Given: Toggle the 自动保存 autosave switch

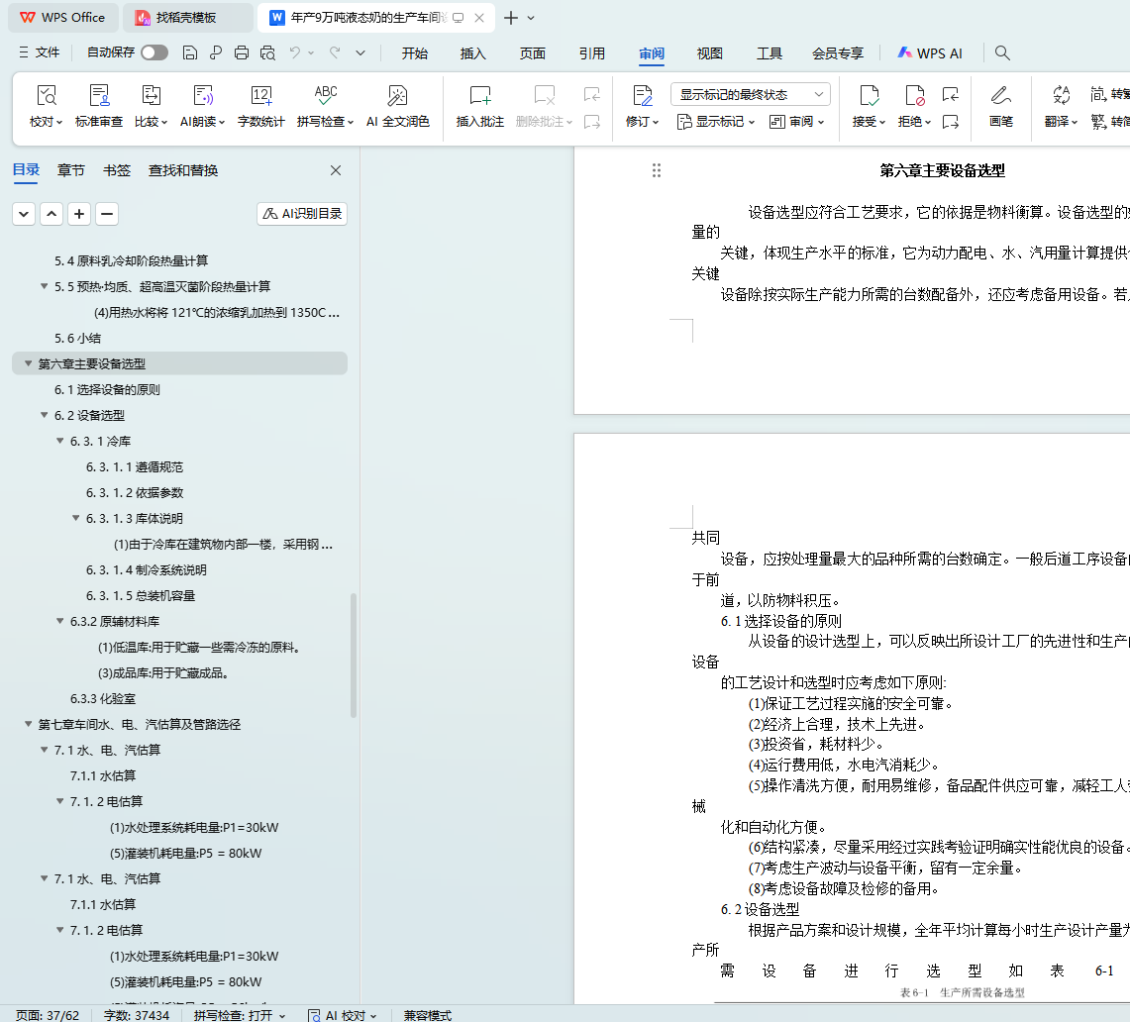Looking at the screenshot, I should pos(154,53).
